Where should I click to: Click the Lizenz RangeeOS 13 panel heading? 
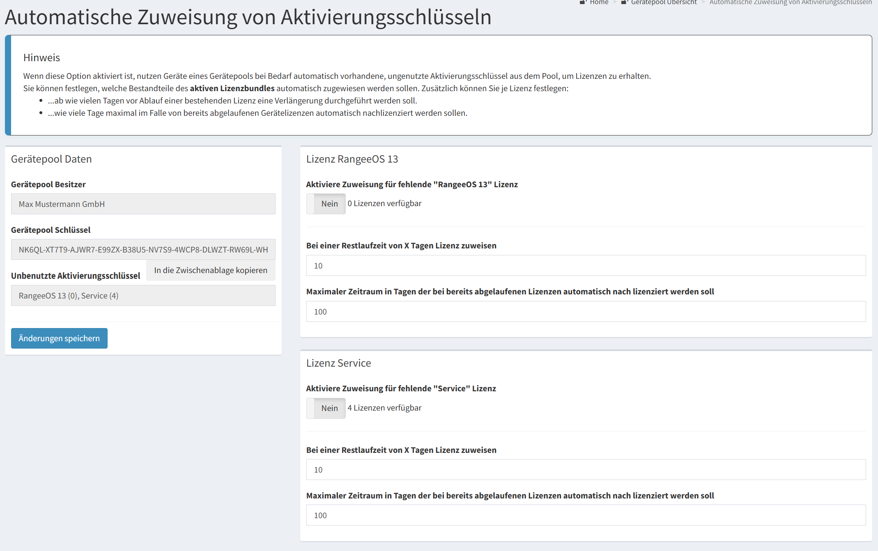coord(352,159)
